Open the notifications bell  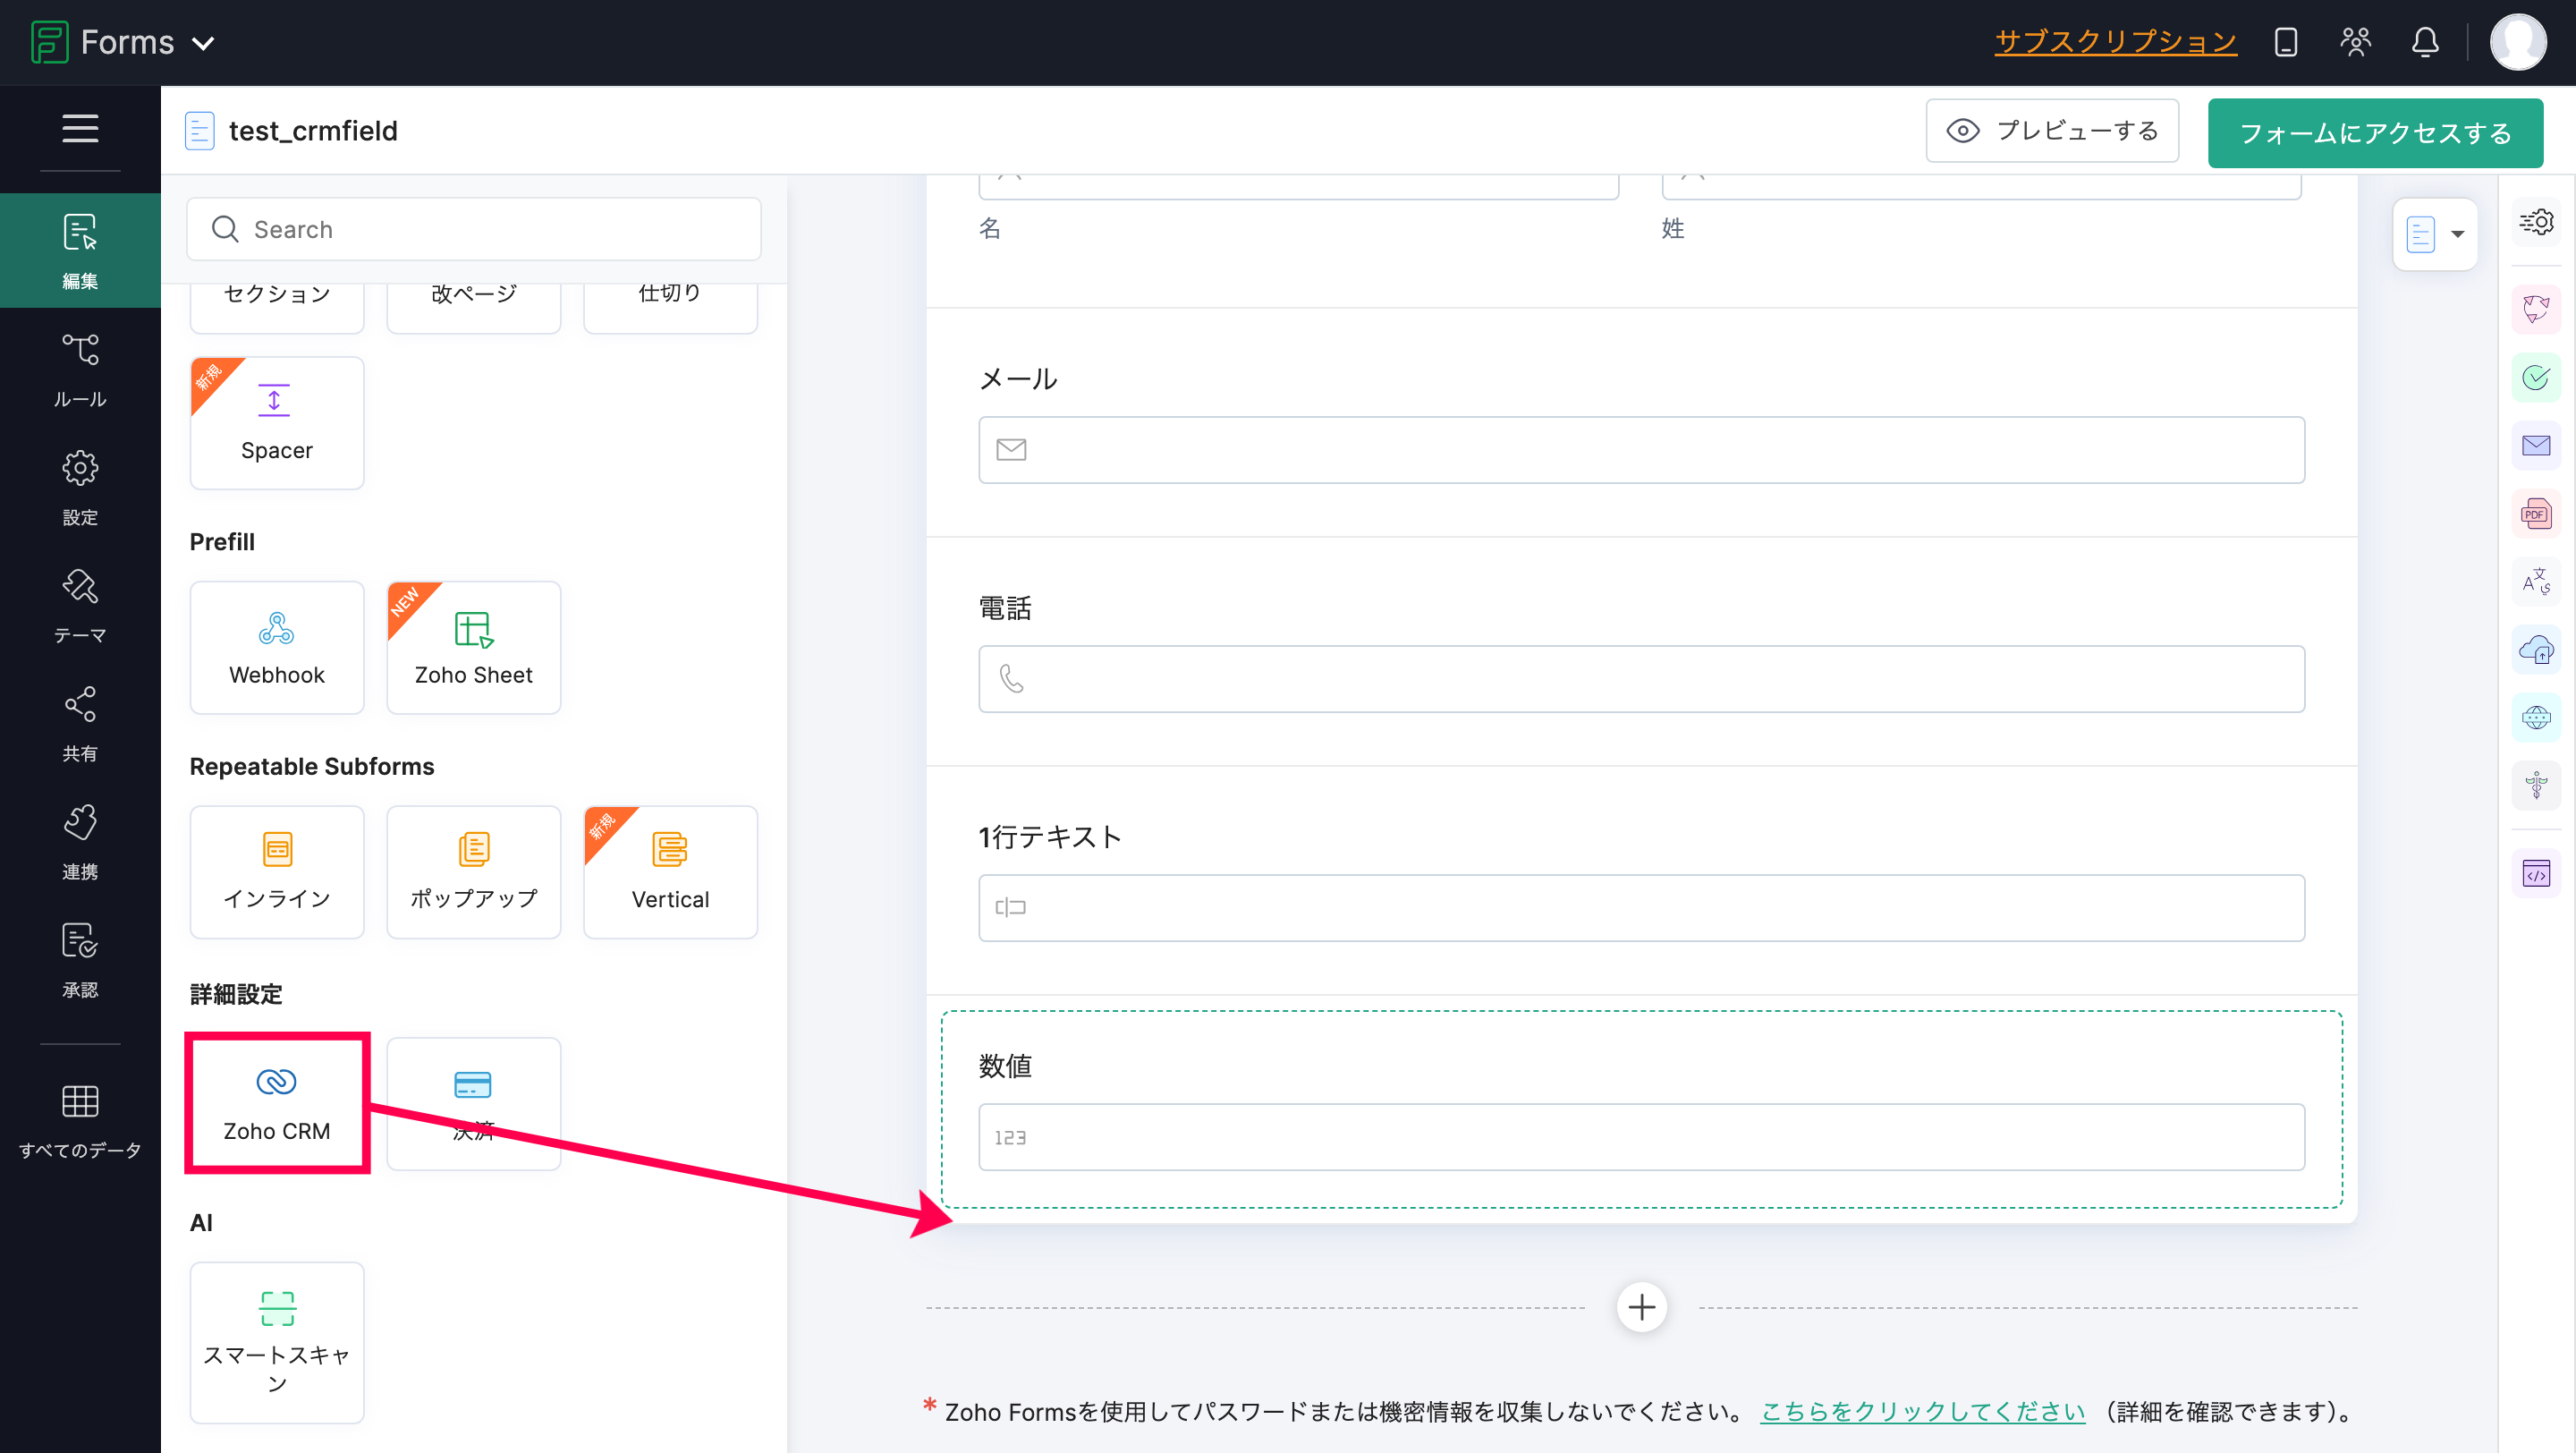pos(2424,42)
